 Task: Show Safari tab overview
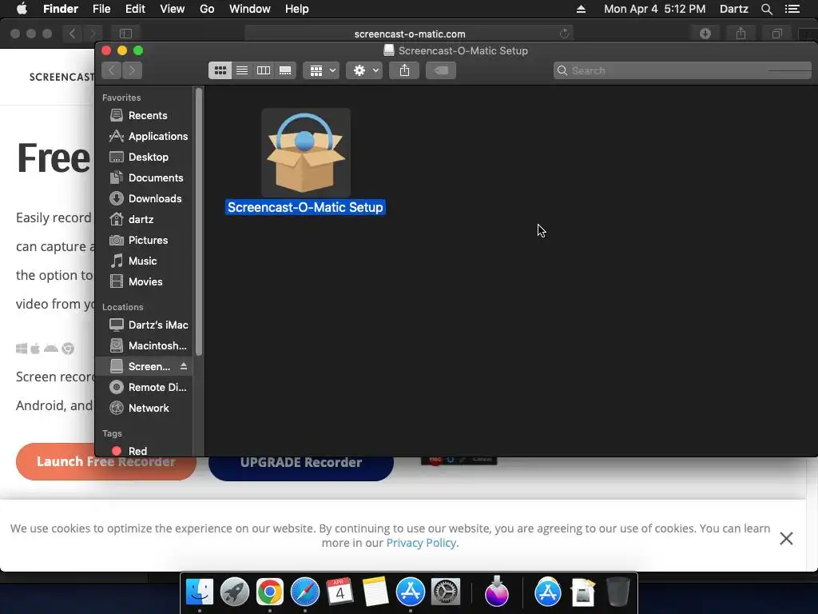pyautogui.click(x=776, y=34)
